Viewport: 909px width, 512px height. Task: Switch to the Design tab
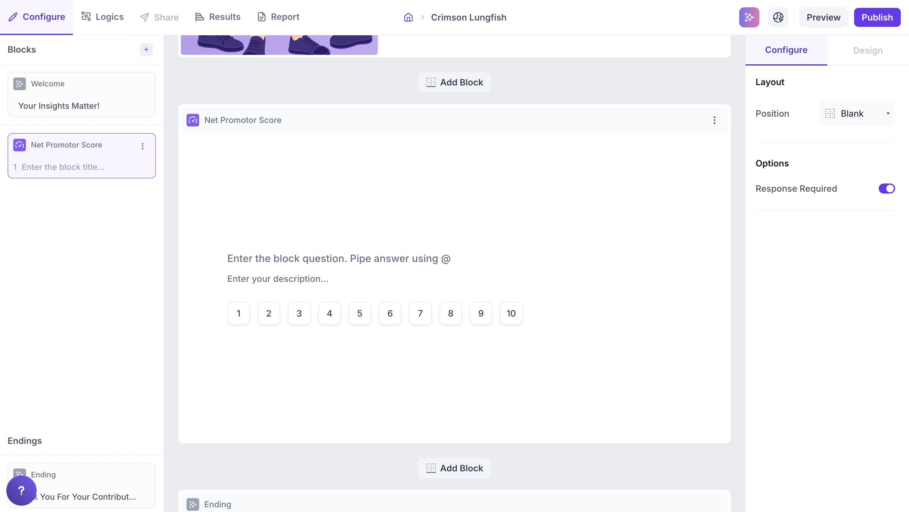868,50
